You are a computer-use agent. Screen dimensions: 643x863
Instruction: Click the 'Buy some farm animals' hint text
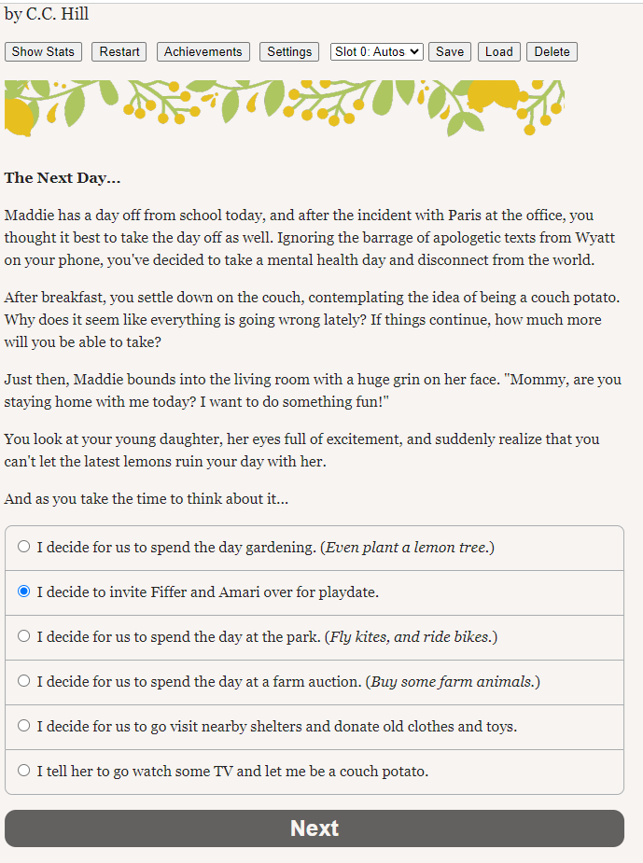click(x=453, y=681)
